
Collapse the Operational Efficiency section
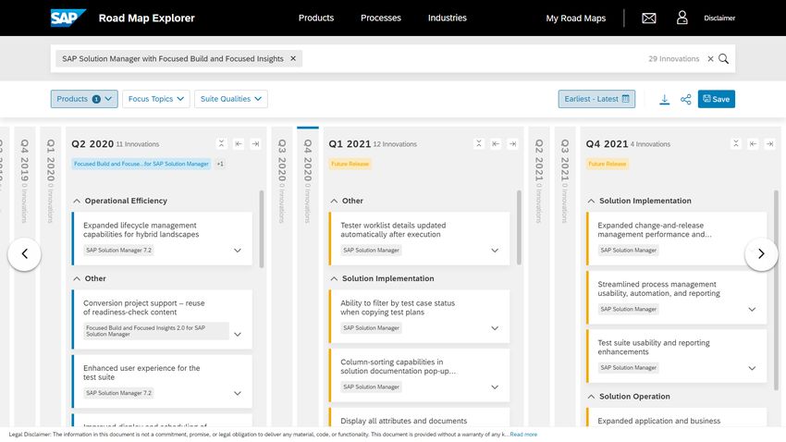coord(75,201)
